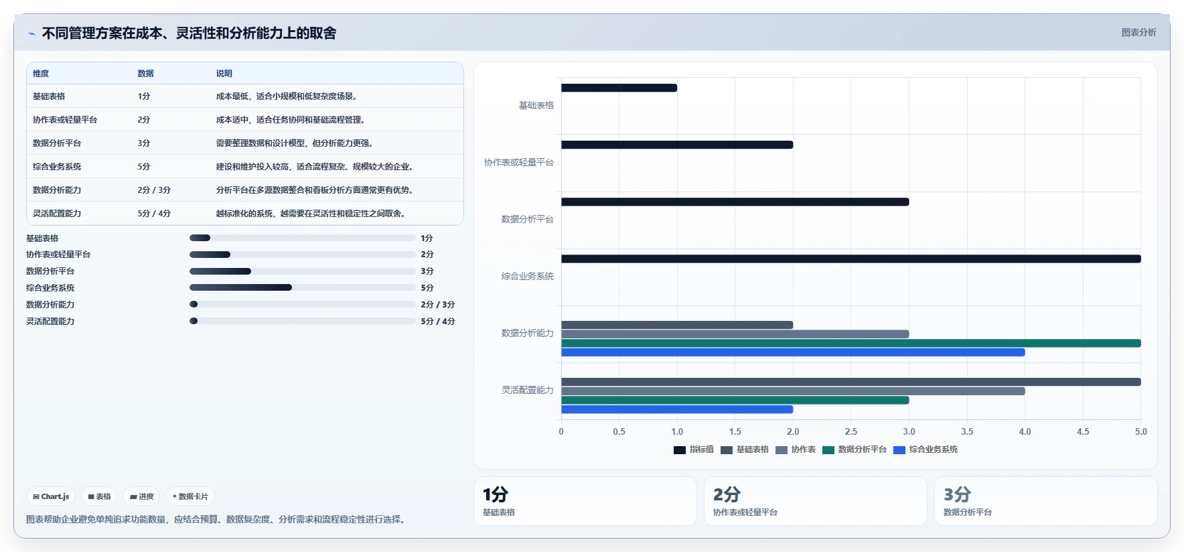Click the 5分 / 4分 value in the table

pyautogui.click(x=154, y=214)
